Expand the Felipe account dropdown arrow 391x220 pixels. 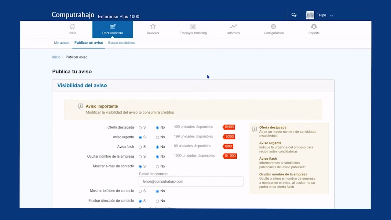(332, 15)
